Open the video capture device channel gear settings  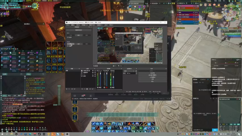tap(104, 87)
